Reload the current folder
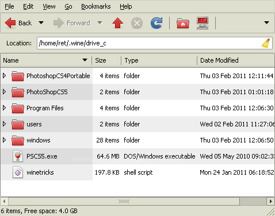The width and height of the screenshot is (275, 216). [156, 23]
